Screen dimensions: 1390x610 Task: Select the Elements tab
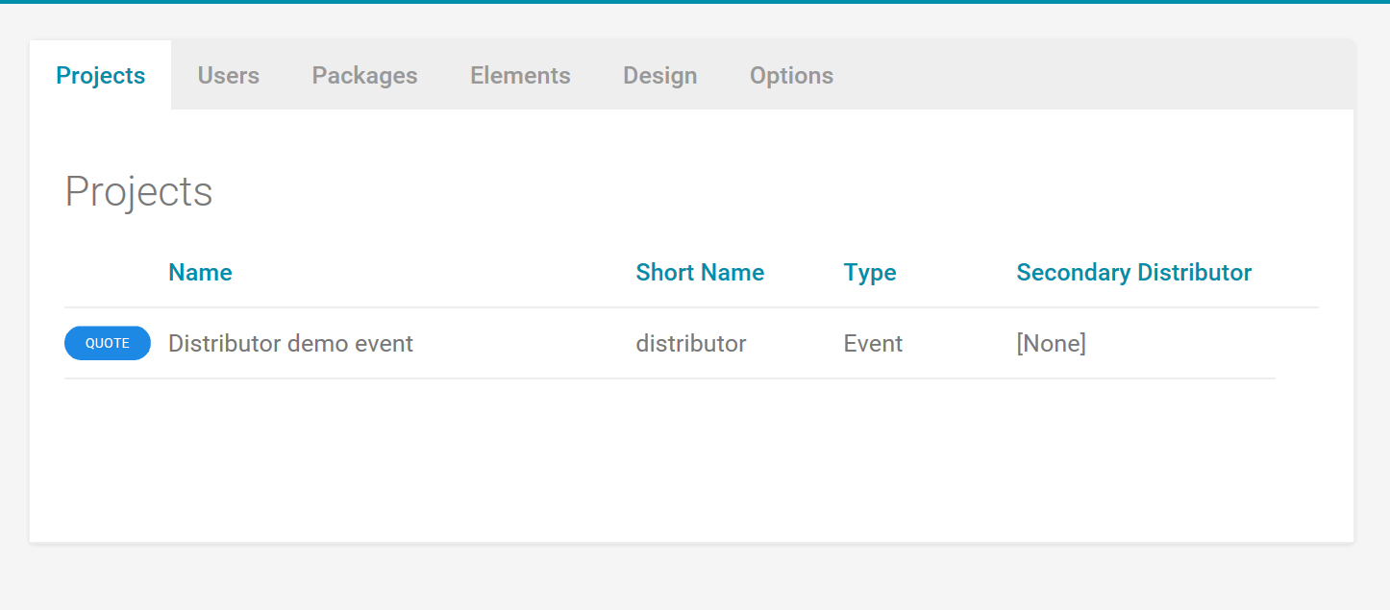520,75
